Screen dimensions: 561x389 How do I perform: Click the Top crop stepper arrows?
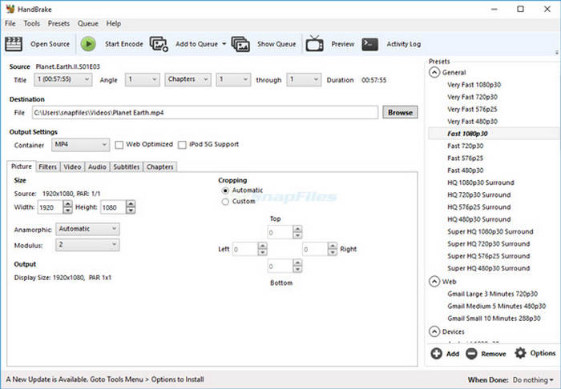297,232
